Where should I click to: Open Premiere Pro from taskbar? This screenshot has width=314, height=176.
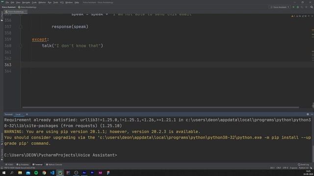click(92, 173)
